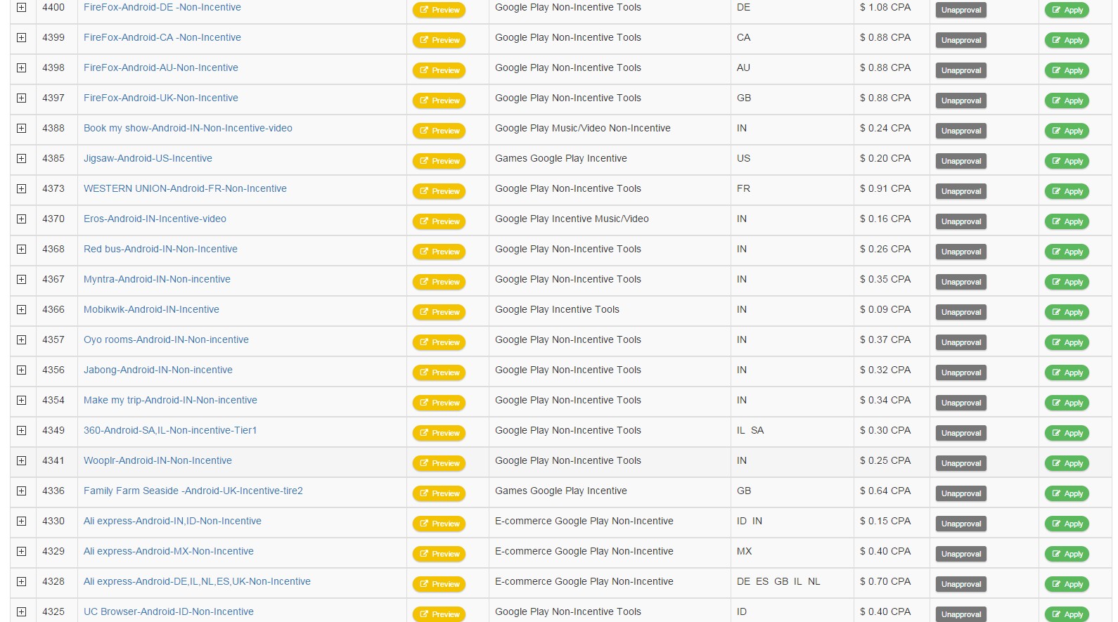Viewport: 1118px width, 622px height.
Task: Click Unapproval status for offer 4397
Action: 960,101
